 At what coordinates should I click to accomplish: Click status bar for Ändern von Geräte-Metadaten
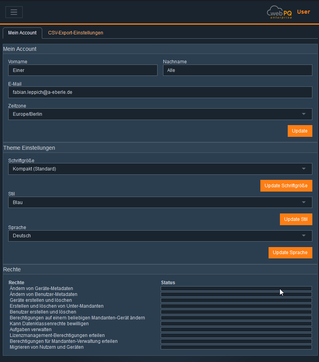tap(236, 289)
